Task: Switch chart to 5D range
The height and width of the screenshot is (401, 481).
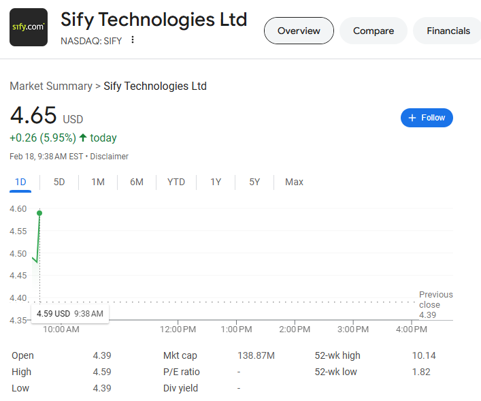Action: coord(59,182)
